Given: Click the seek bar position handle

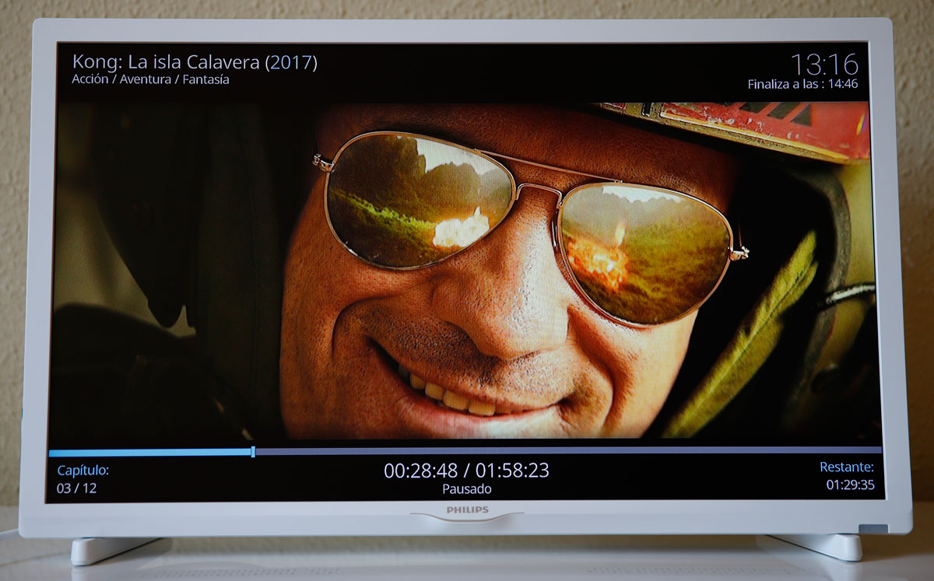Looking at the screenshot, I should pos(253,451).
